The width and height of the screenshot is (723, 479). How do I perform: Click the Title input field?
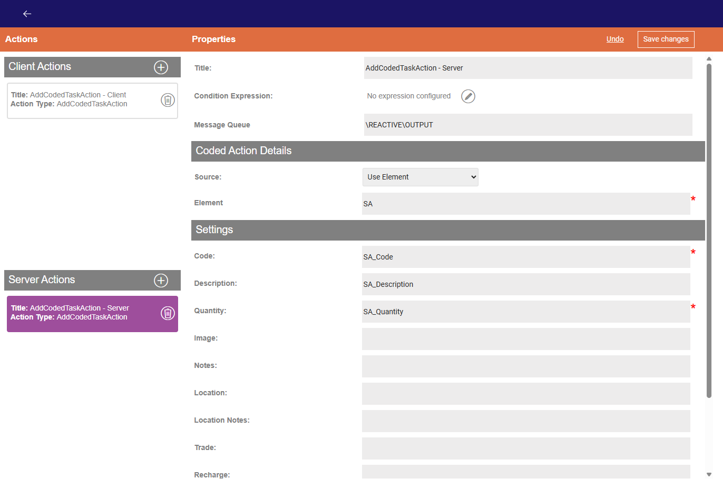(x=527, y=68)
